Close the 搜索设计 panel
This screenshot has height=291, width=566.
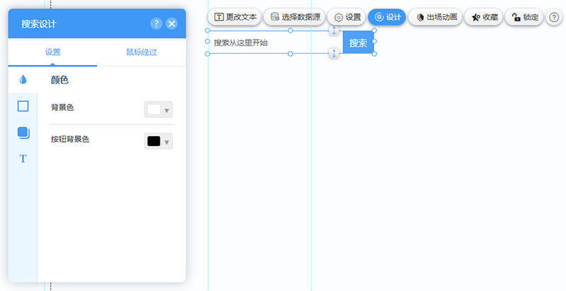click(x=172, y=24)
